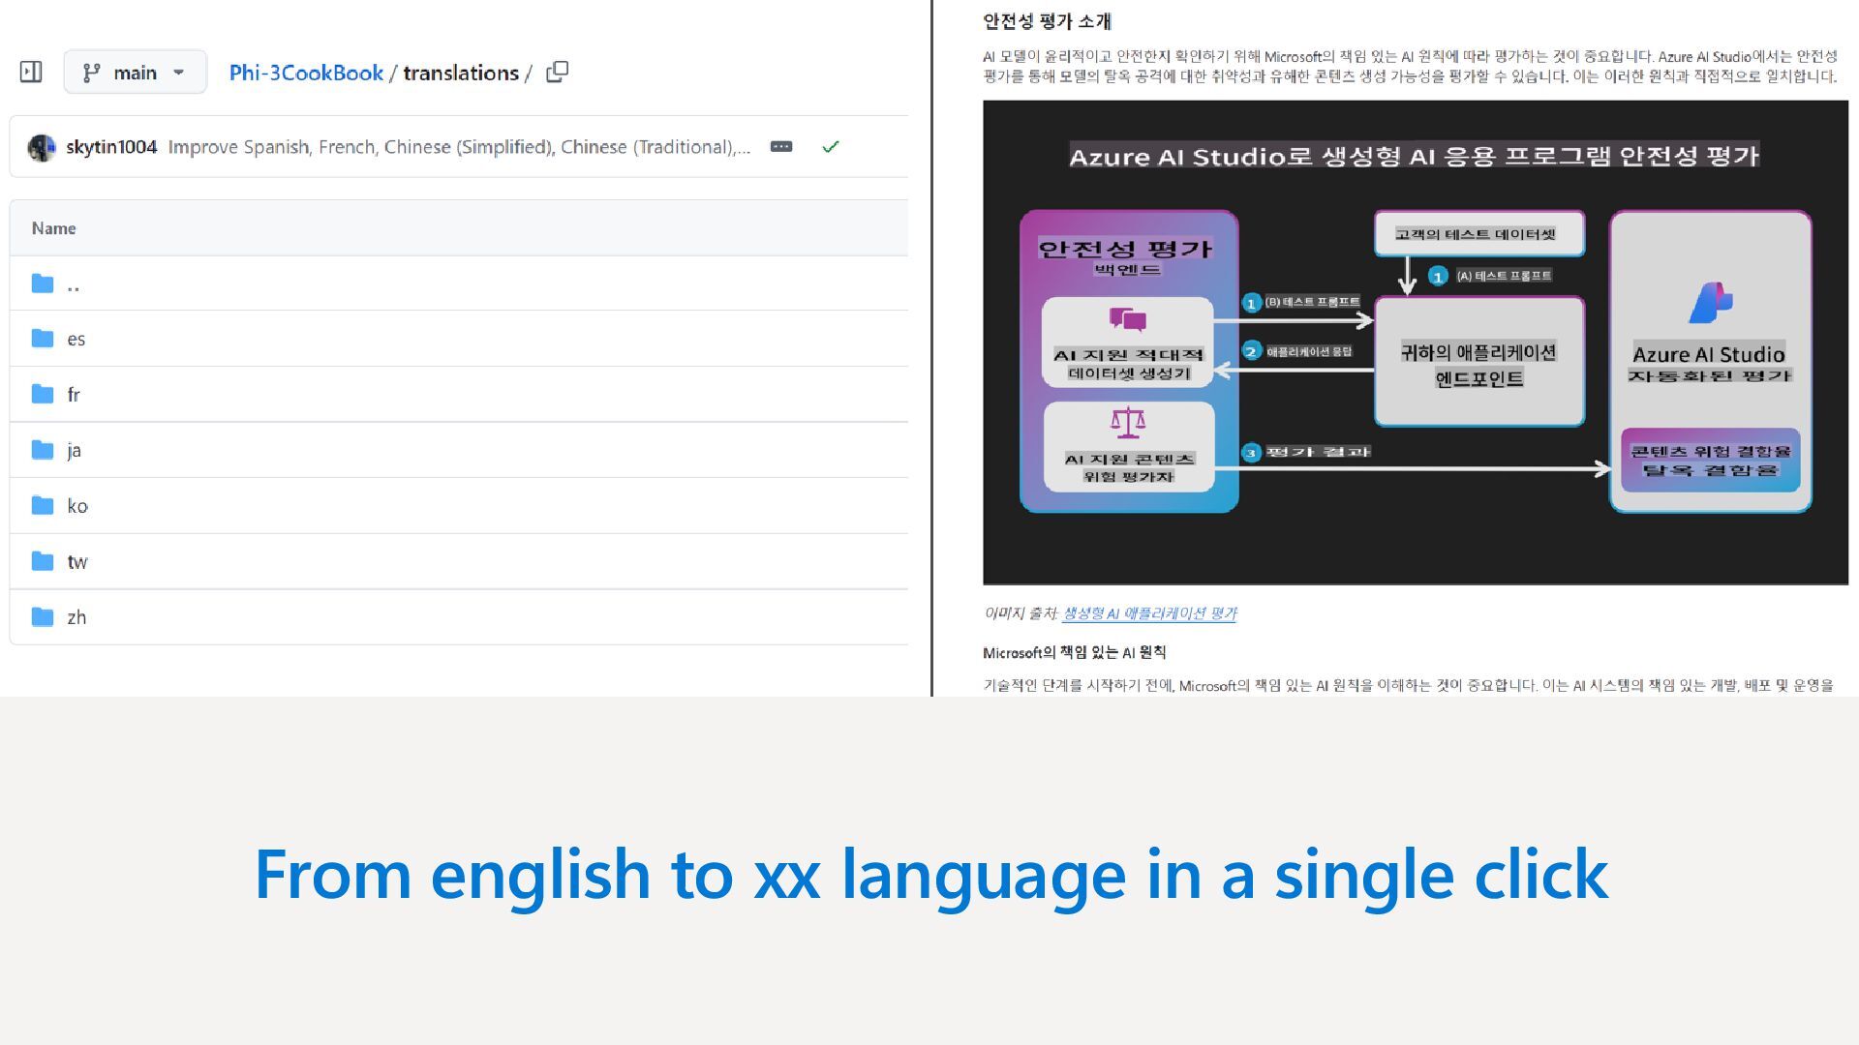Open the fr folder icon
The height and width of the screenshot is (1045, 1859).
[43, 394]
